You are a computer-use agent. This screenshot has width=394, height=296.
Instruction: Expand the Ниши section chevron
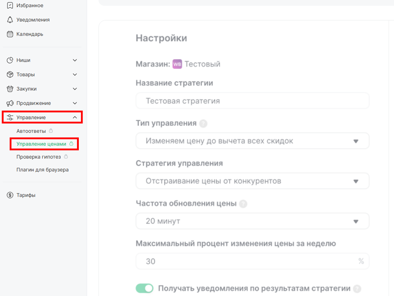pyautogui.click(x=75, y=60)
